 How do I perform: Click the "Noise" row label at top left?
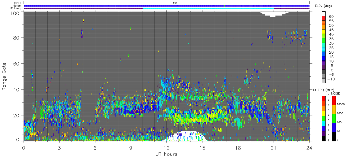coord(17,6)
